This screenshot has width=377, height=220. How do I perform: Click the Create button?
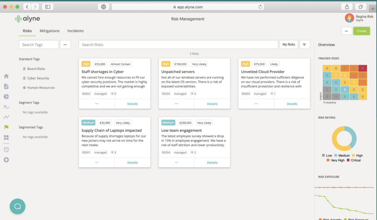pos(362,31)
